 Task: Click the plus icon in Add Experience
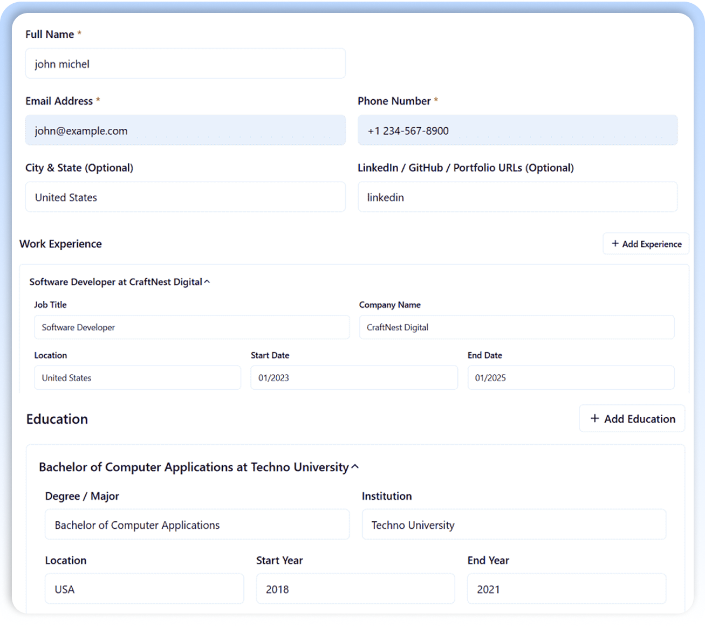pos(615,244)
